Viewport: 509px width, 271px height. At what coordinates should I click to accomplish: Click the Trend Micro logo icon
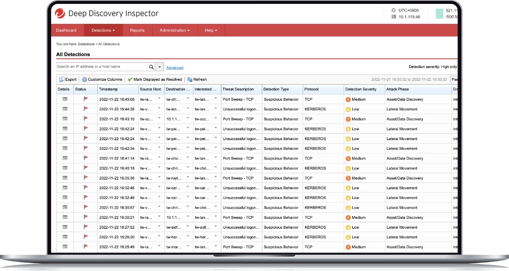60,13
